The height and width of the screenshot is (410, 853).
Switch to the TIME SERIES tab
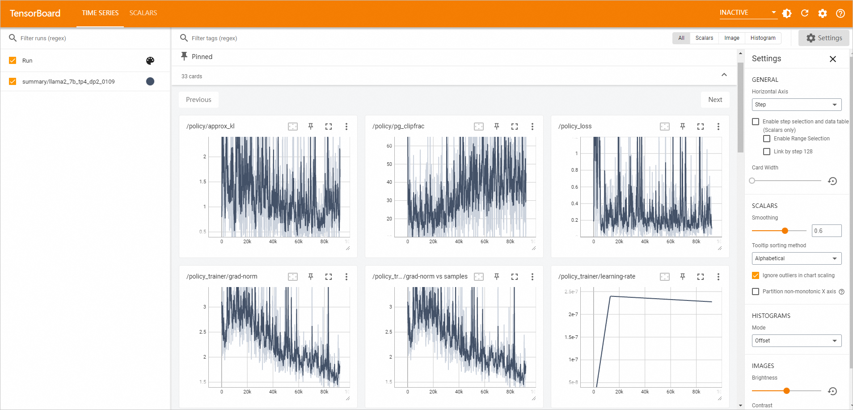[x=100, y=13]
